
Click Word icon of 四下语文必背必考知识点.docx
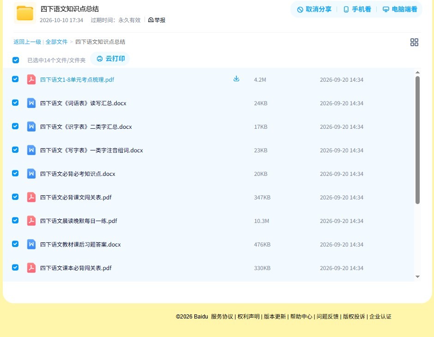tap(31, 174)
